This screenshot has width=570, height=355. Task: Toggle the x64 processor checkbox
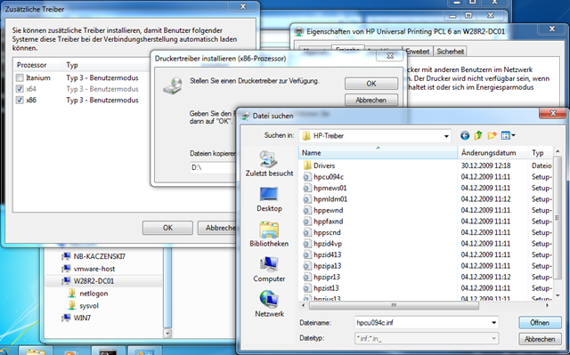click(20, 89)
